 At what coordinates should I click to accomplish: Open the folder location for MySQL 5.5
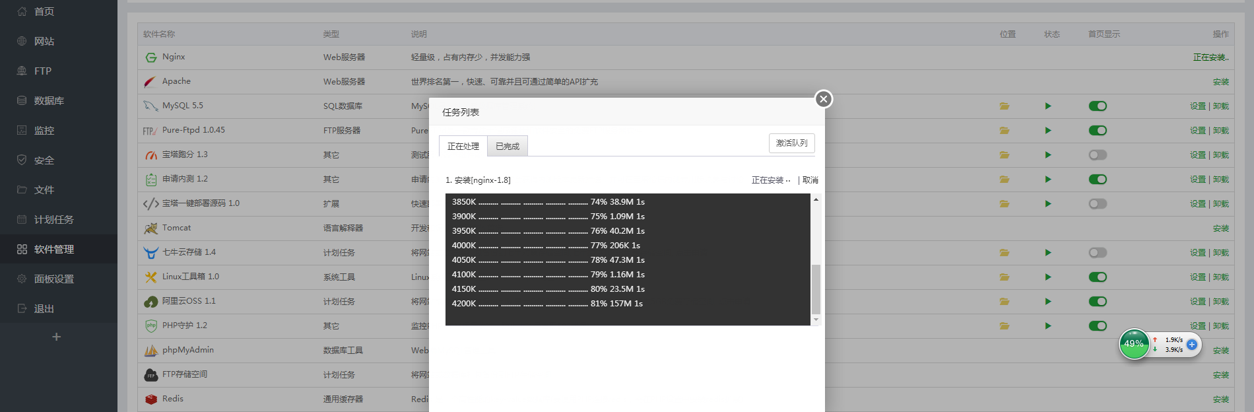click(x=1005, y=106)
